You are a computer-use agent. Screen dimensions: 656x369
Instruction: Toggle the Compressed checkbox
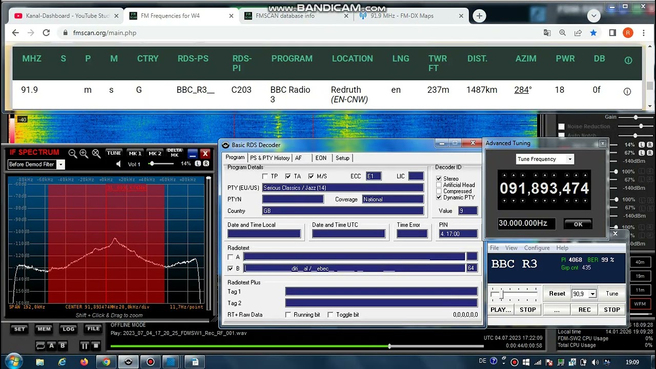click(x=439, y=191)
